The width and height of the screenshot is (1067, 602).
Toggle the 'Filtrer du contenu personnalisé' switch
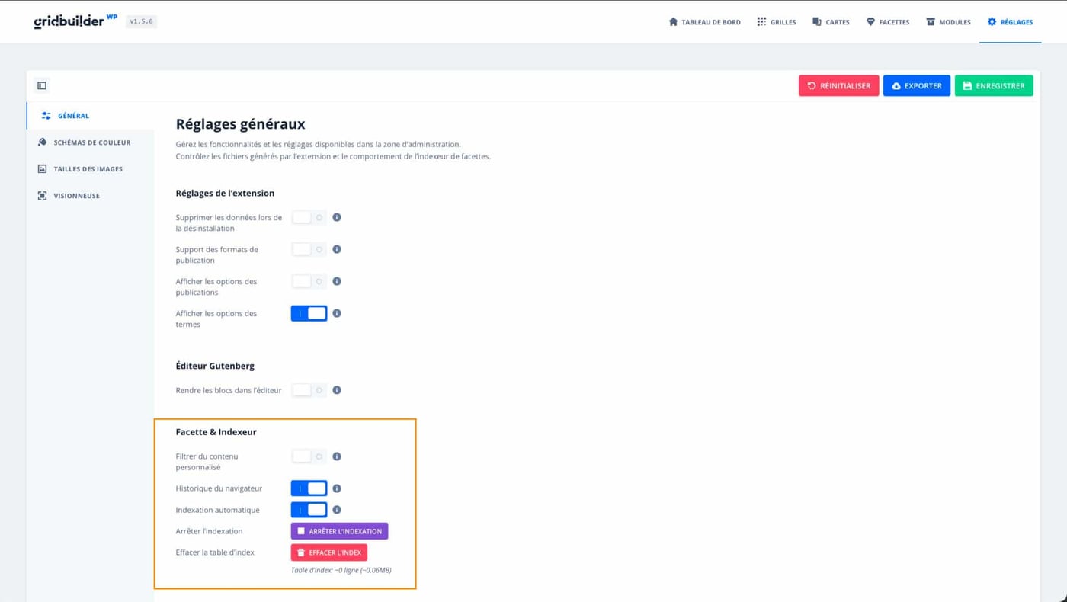click(309, 456)
